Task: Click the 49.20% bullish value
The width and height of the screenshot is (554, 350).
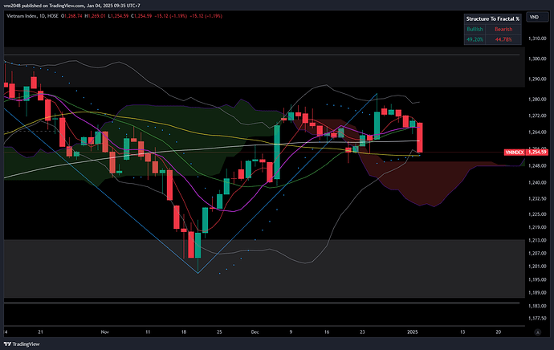Action: pos(475,39)
